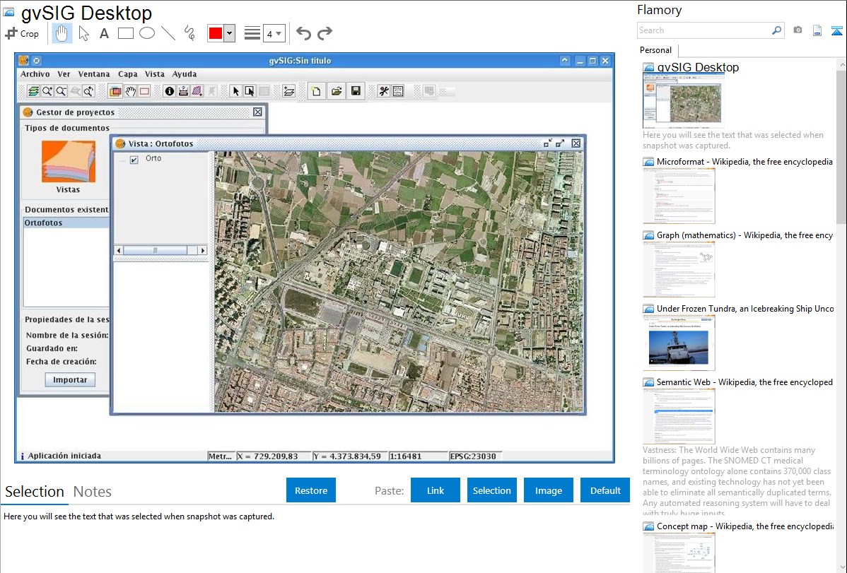The width and height of the screenshot is (847, 573).
Task: Select the Crop tool
Action: pyautogui.click(x=22, y=33)
